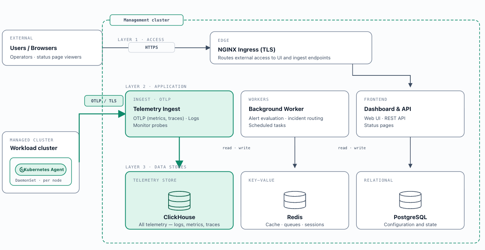Click the Workload cluster title
Image resolution: width=485 pixels, height=250 pixels.
coord(34,148)
